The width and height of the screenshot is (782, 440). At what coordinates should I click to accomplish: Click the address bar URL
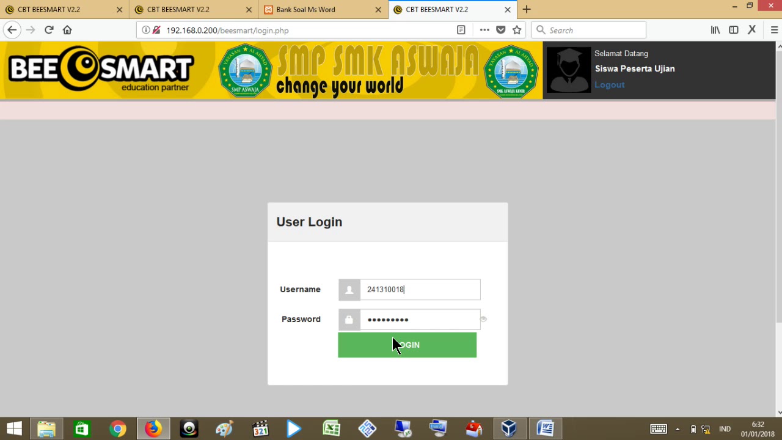tap(227, 30)
